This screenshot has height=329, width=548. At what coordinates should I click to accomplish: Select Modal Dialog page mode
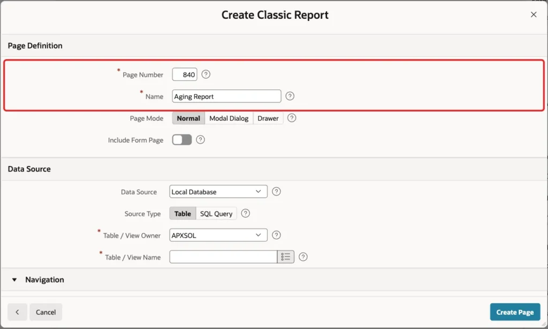pyautogui.click(x=229, y=118)
